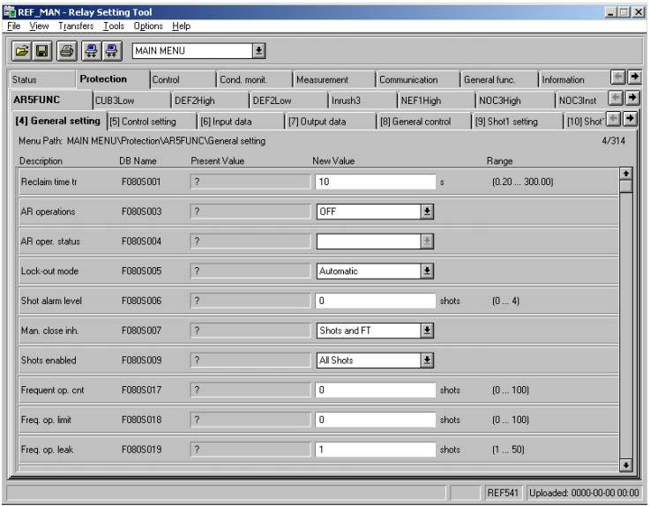Switch to the Control tab
This screenshot has height=506, width=650.
183,79
